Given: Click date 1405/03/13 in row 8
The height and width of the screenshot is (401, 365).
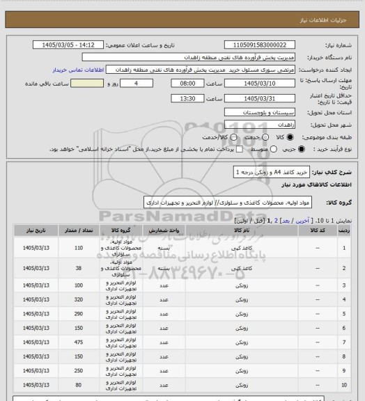Looking at the screenshot, I should coord(36,356).
